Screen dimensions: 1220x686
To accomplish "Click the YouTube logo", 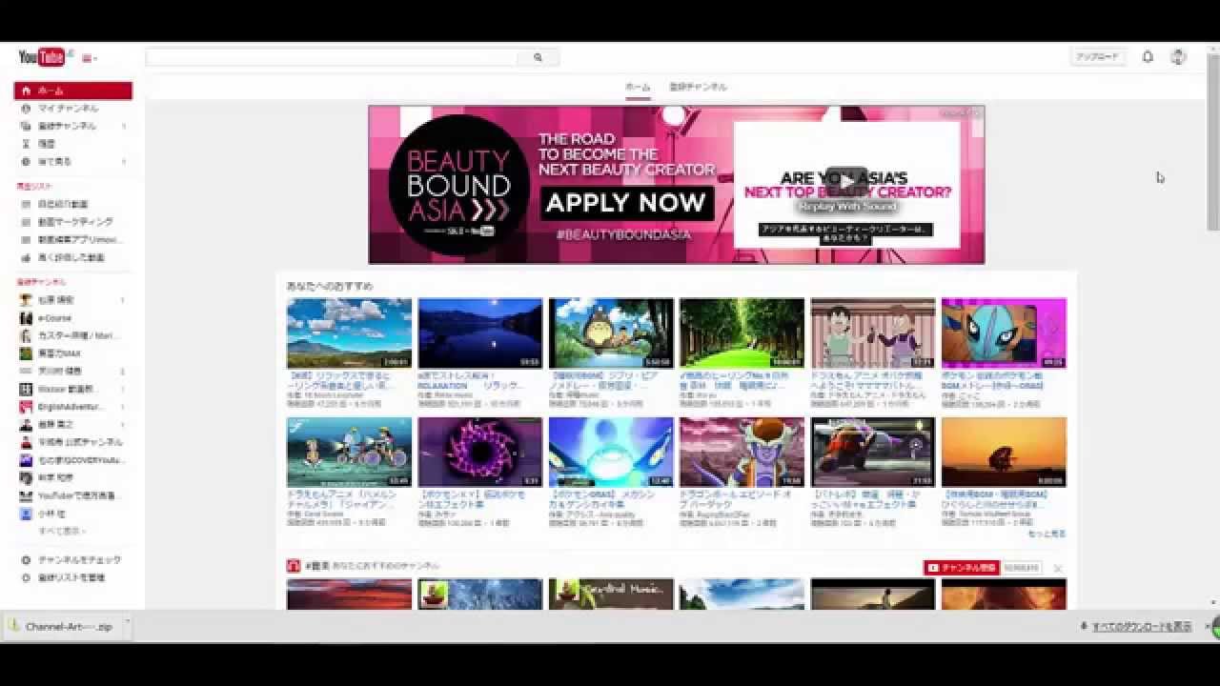I will [43, 57].
